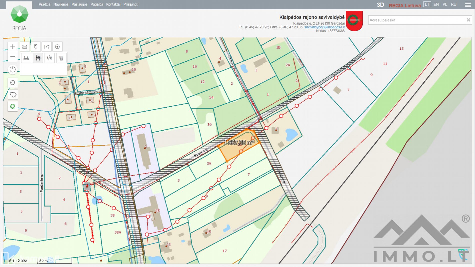Select the area measuring polygon tool
Screen dimensions: 475x267
pos(38,58)
